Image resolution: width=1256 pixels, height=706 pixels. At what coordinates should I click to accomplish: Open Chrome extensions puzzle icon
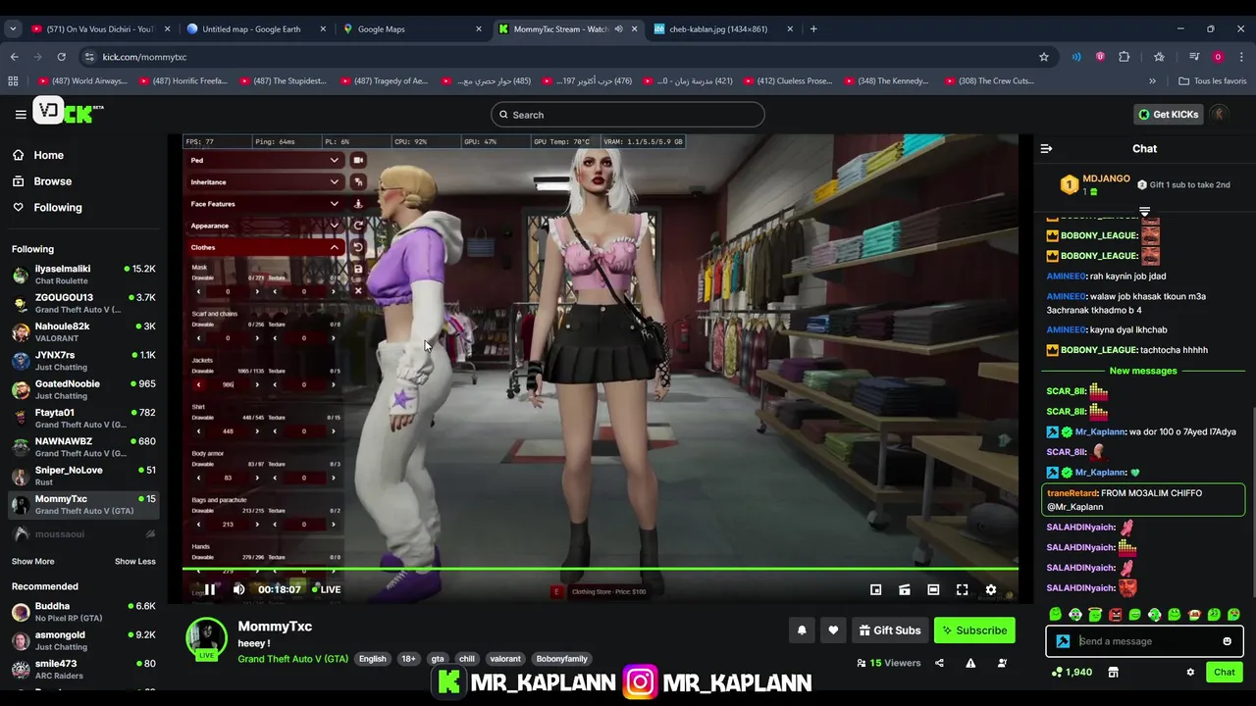tap(1125, 57)
